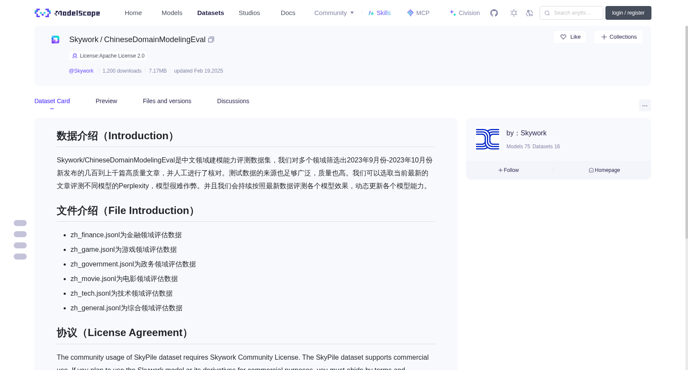Click the ModelScope logo
The width and height of the screenshot is (688, 370).
[x=68, y=13]
